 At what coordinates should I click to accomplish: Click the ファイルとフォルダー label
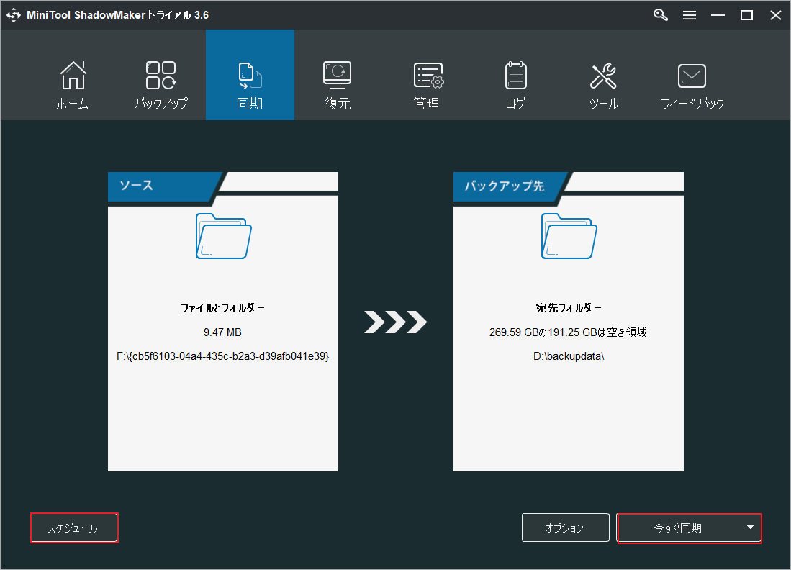coord(222,308)
